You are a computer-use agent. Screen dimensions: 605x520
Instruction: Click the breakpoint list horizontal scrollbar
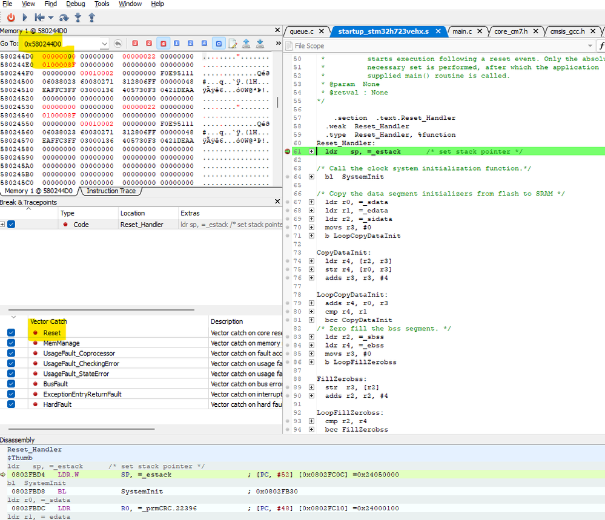[101, 309]
